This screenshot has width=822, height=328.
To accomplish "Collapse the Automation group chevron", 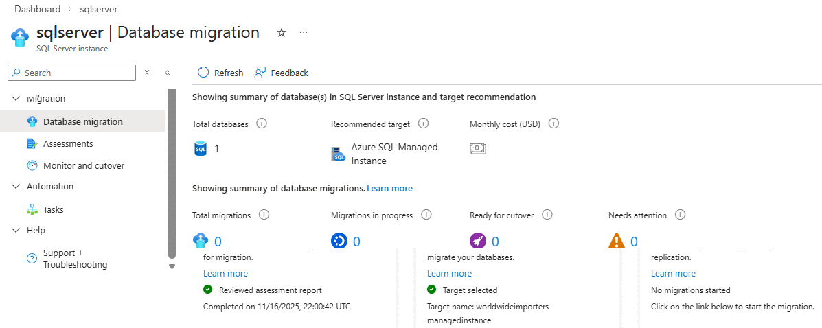I will pyautogui.click(x=16, y=187).
